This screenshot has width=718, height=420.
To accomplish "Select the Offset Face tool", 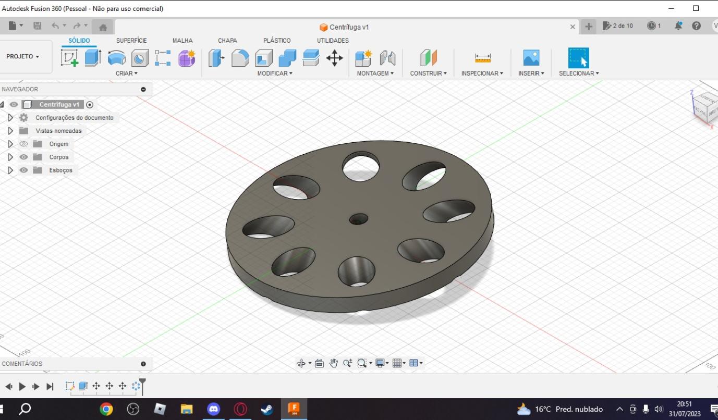I will click(x=311, y=58).
